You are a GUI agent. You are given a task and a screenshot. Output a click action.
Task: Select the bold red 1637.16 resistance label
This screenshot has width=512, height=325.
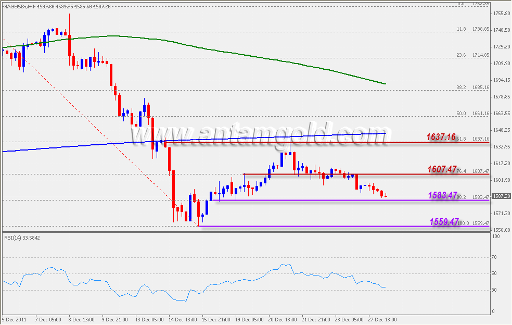[x=441, y=137]
